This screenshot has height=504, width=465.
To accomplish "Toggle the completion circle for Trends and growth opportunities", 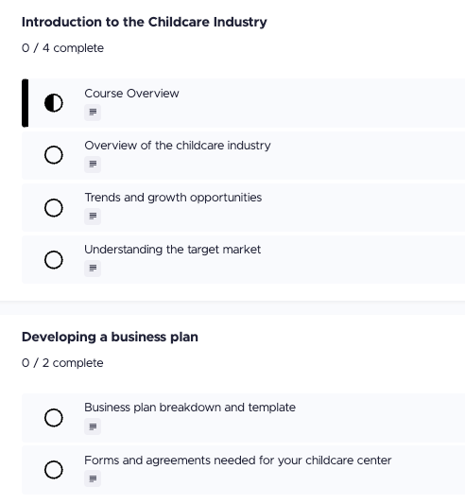I will [53, 208].
